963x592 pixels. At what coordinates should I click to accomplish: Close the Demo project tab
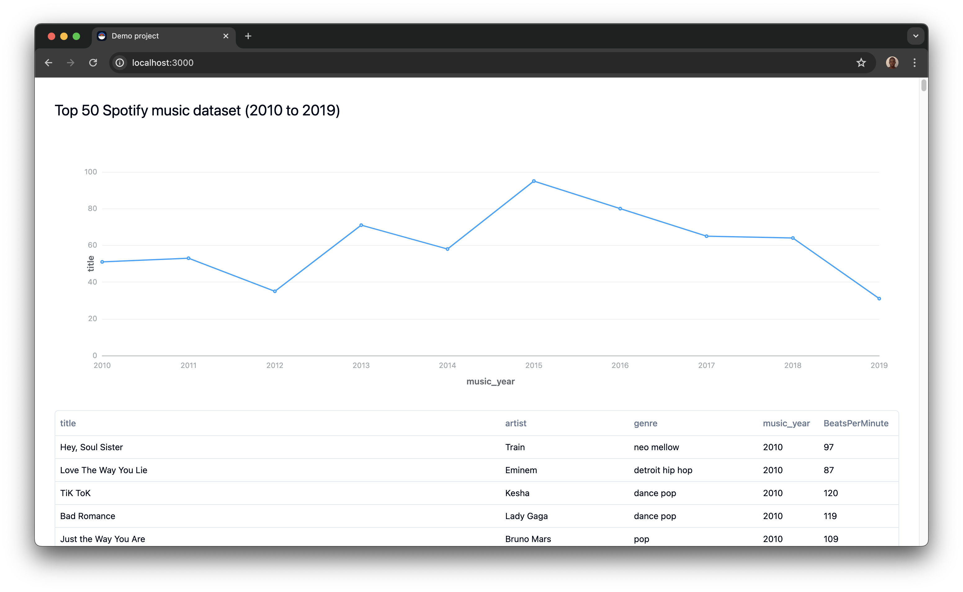tap(226, 36)
